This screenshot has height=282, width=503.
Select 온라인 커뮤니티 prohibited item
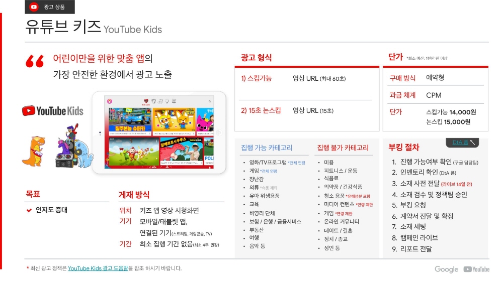tap(342, 221)
